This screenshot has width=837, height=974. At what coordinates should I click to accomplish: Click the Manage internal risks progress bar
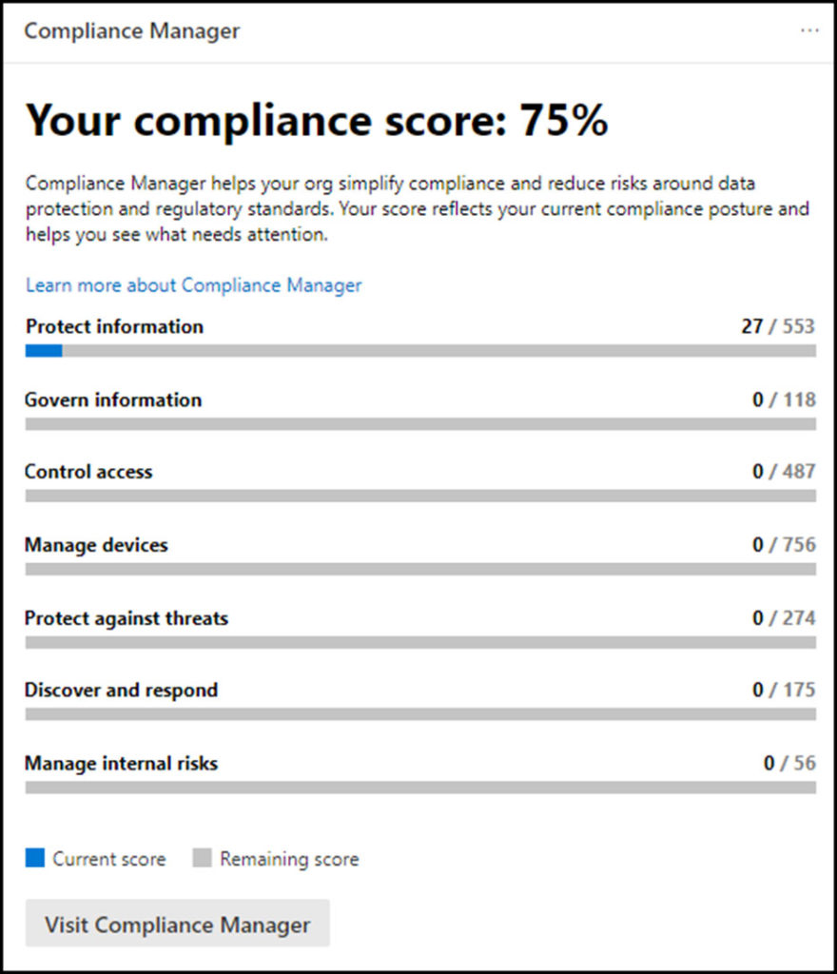420,788
